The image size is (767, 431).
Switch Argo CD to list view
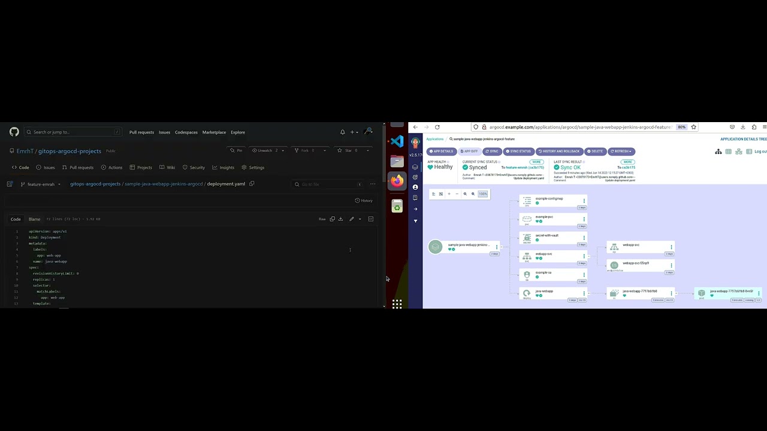point(749,151)
